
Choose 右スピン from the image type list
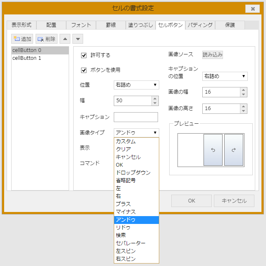point(137,259)
